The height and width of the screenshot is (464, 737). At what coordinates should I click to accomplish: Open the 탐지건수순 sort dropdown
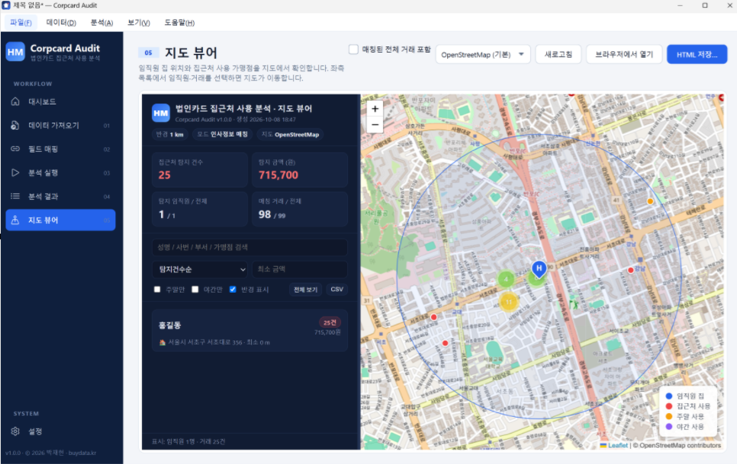(x=200, y=269)
